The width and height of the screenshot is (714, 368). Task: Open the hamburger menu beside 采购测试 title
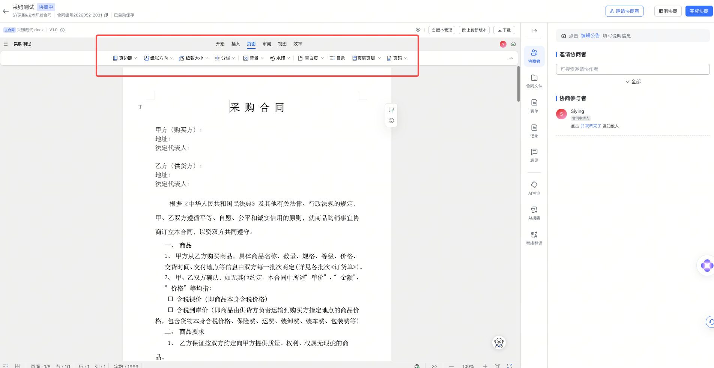(x=6, y=44)
